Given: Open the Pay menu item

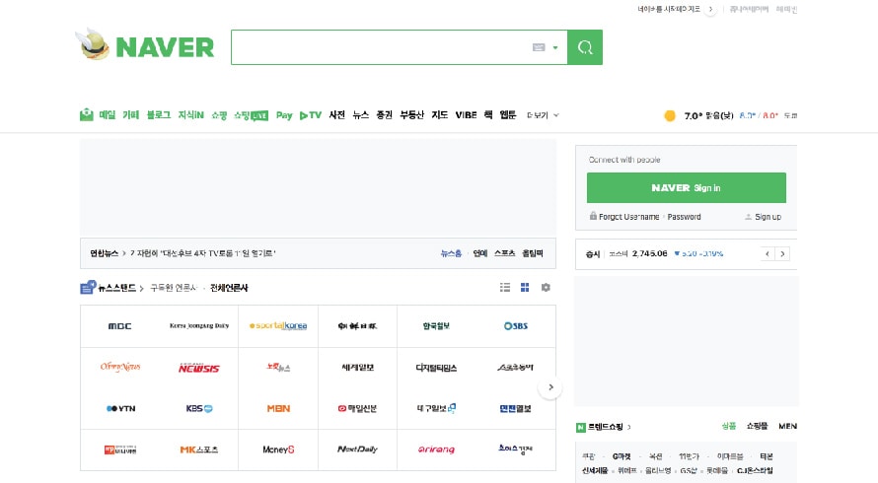Looking at the screenshot, I should click(284, 115).
